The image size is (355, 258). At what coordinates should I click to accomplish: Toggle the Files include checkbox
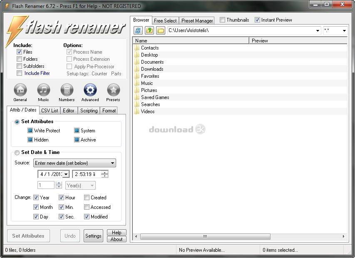19,52
